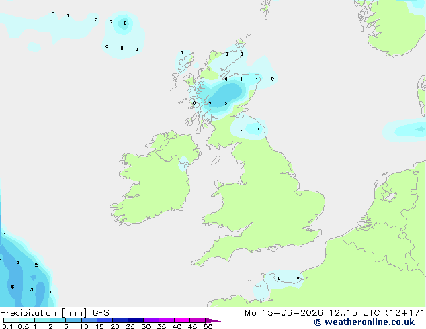Click the "[mm]" unit label
The height and width of the screenshot is (329, 426).
pyautogui.click(x=75, y=313)
